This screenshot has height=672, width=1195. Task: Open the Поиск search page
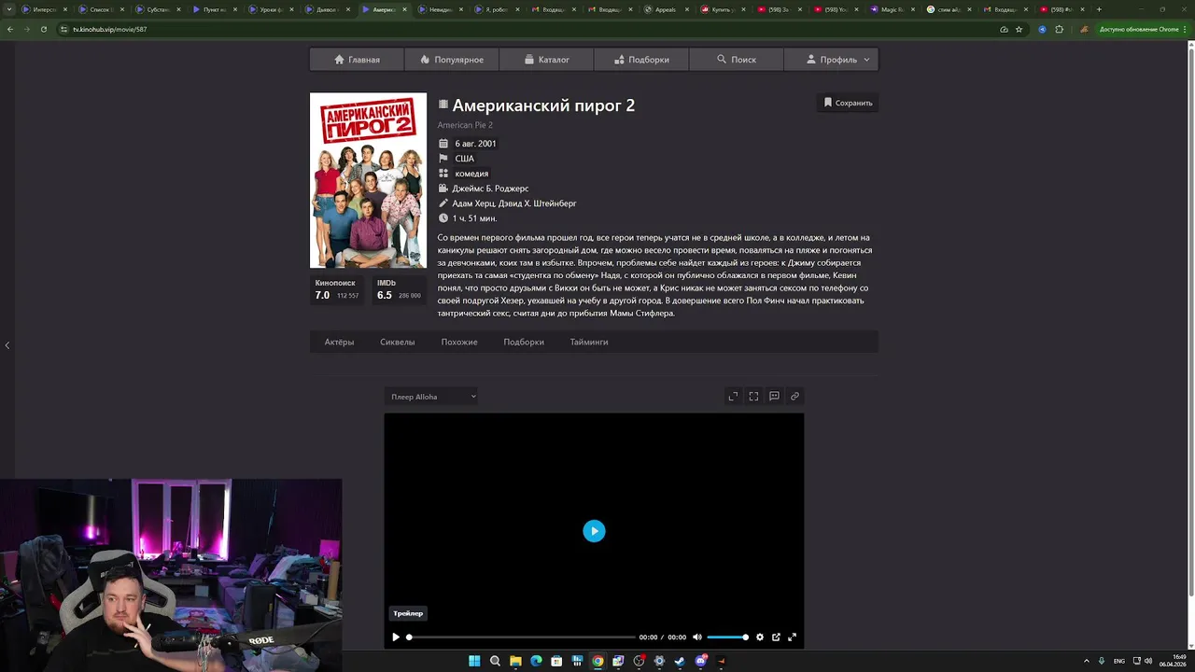(736, 60)
